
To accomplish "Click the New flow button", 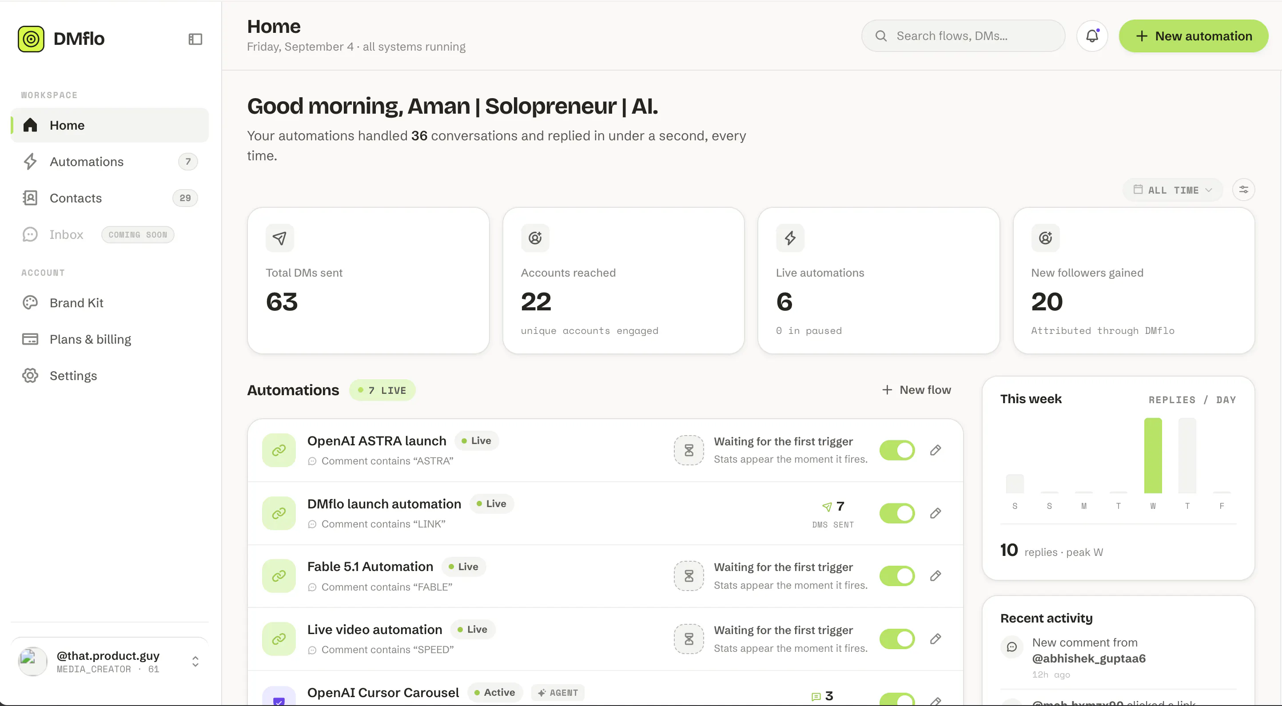I will pos(916,390).
